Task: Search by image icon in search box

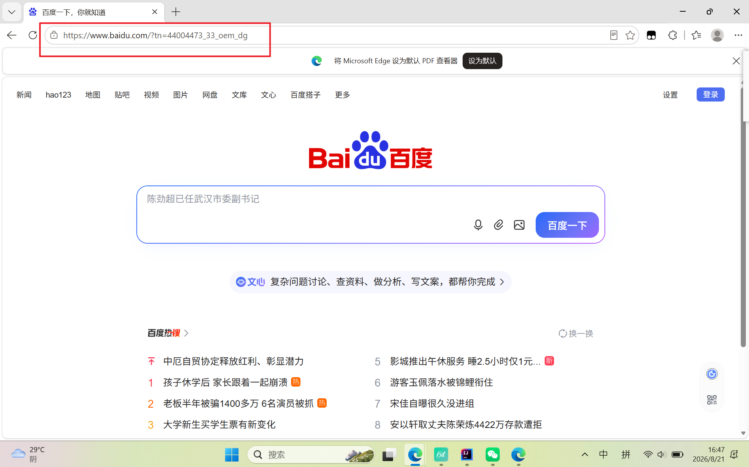Action: 519,225
